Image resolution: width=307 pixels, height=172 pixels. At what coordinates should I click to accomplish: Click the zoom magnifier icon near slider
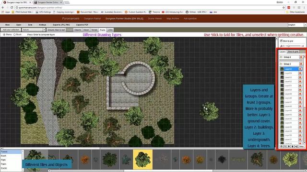[x=282, y=46]
